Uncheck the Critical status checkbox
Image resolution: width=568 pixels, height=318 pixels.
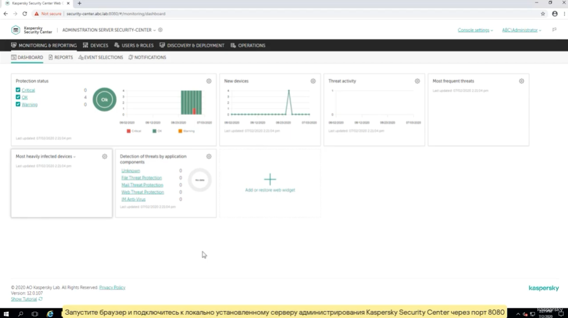(18, 90)
